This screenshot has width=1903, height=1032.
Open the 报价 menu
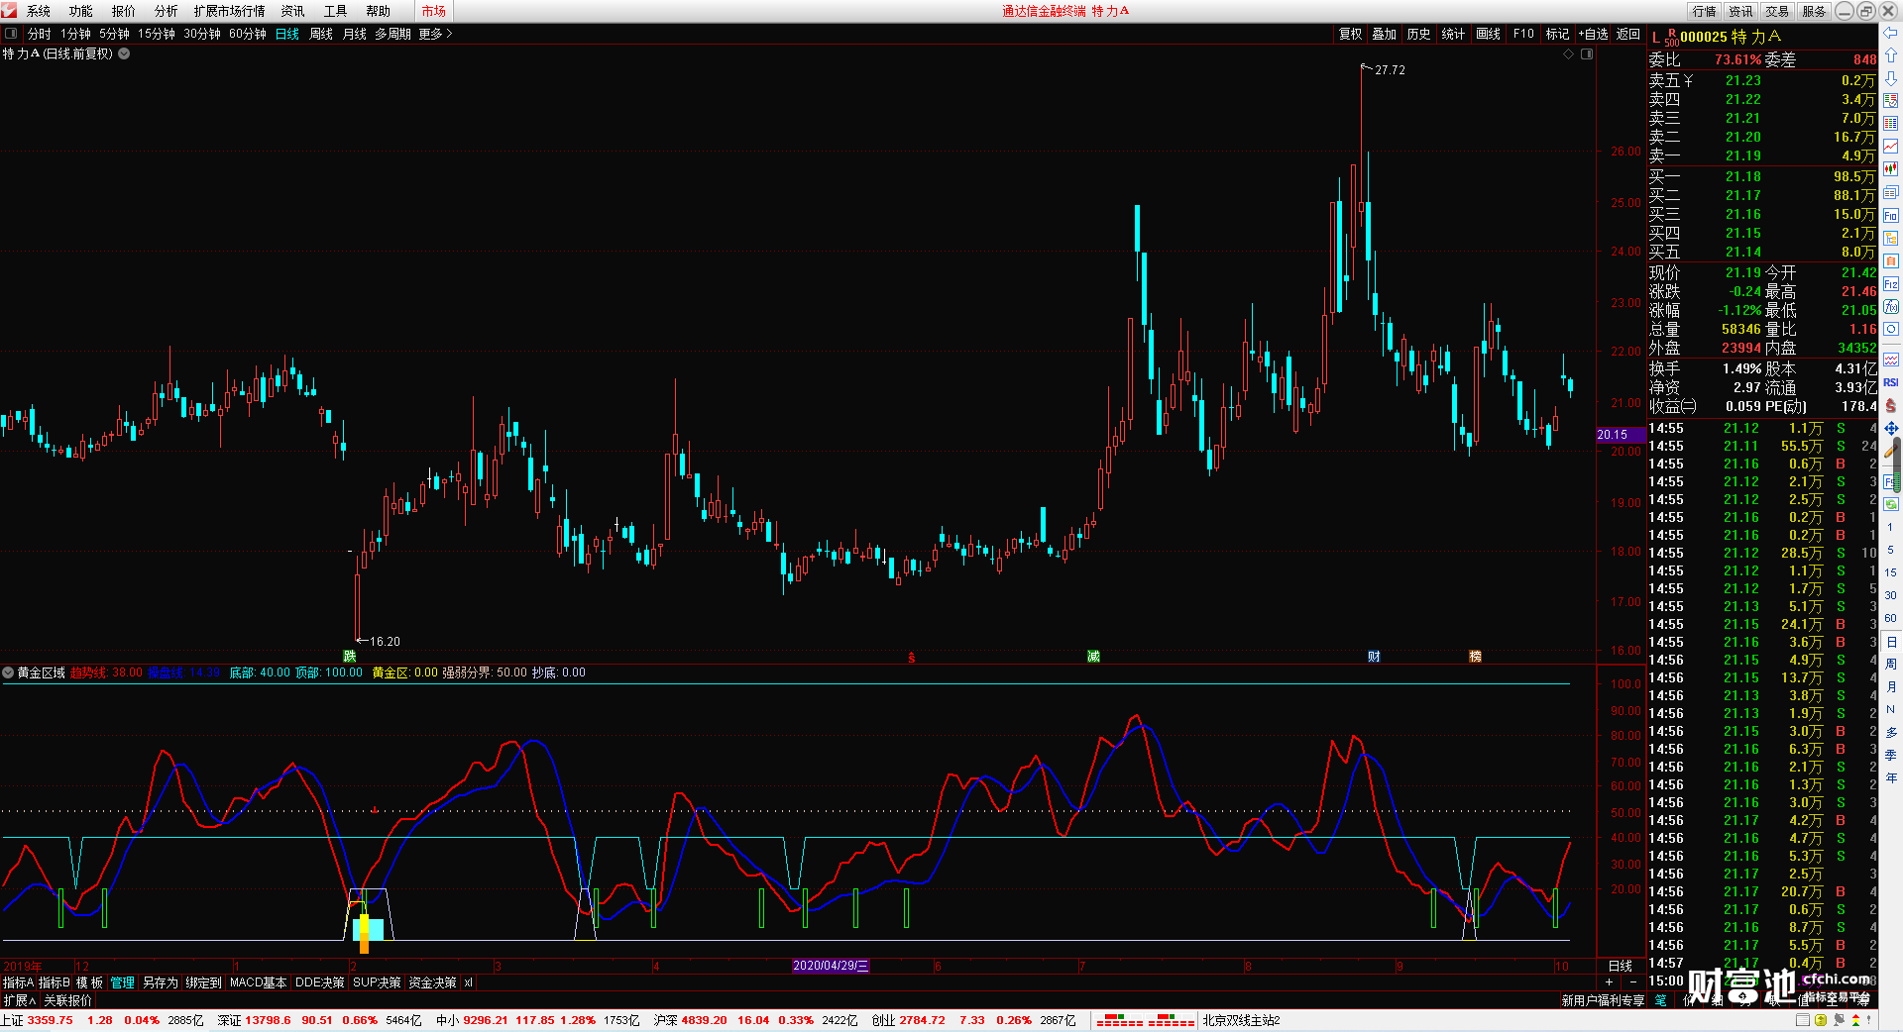124,11
